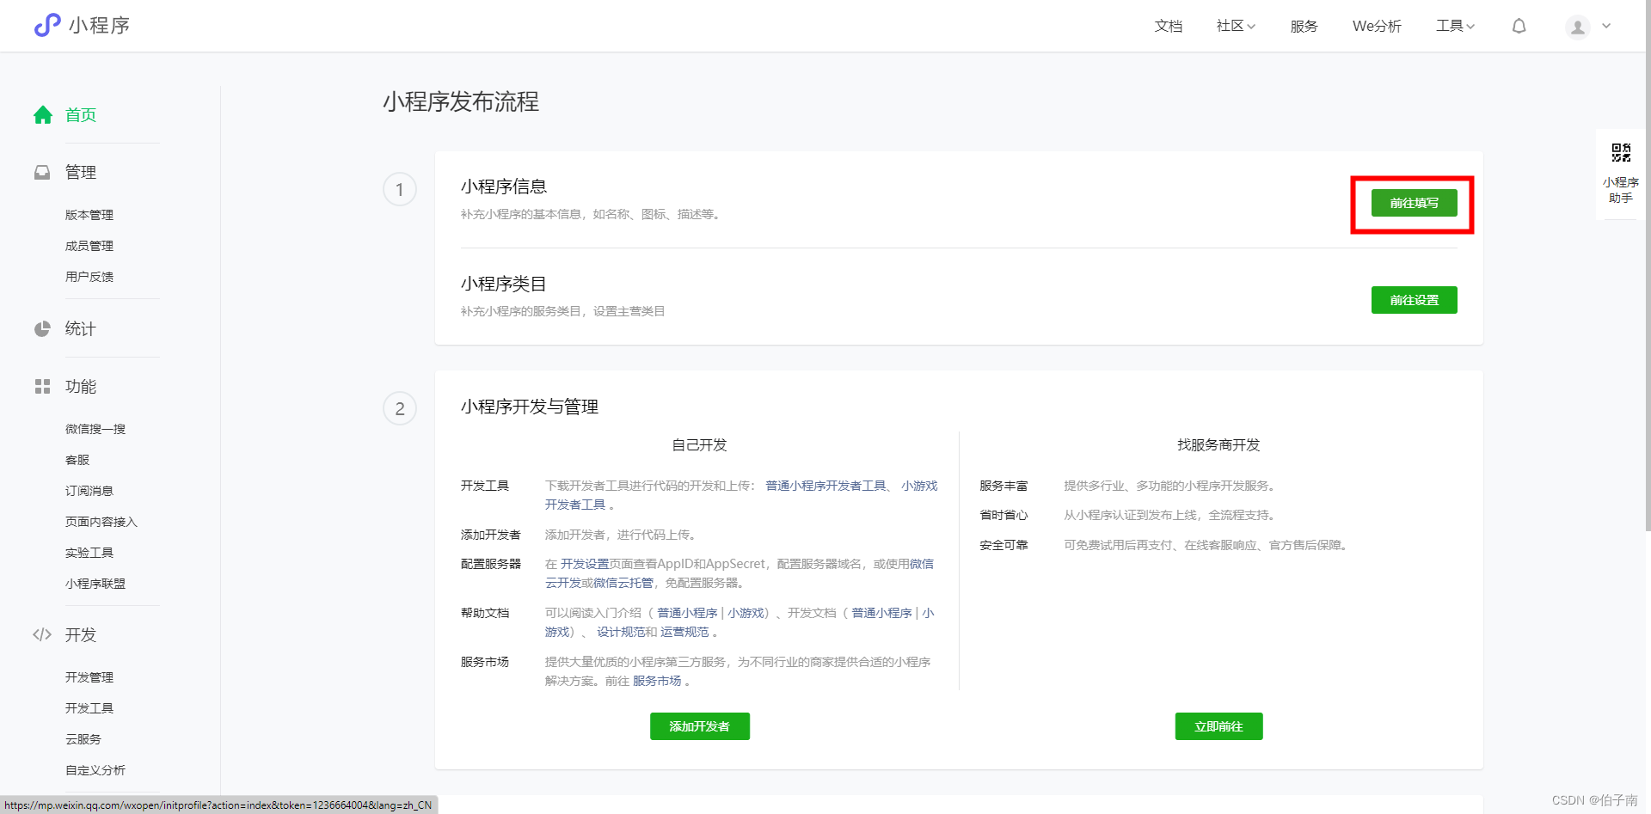The width and height of the screenshot is (1651, 814).
Task: Open the 文档 menu item
Action: click(1168, 26)
